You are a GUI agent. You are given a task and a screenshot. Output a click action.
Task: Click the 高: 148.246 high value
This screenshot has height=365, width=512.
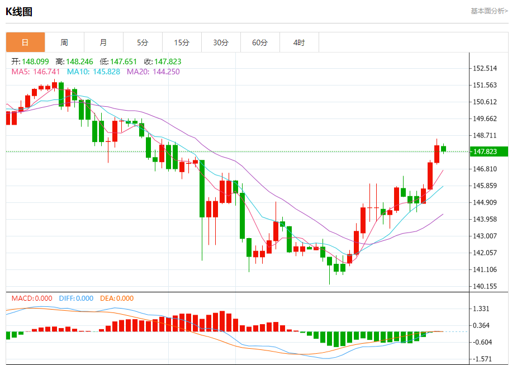coord(74,61)
